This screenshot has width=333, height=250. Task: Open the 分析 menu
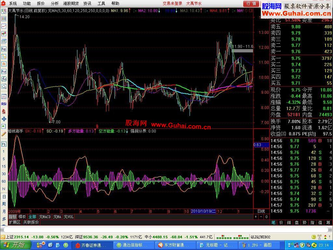(x=55, y=3)
